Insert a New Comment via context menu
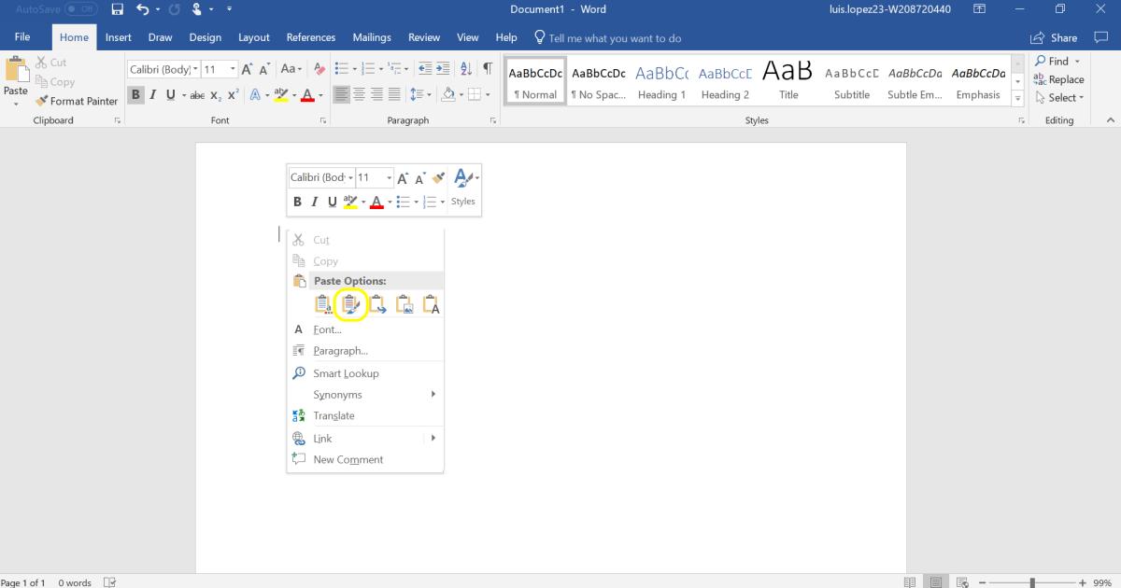This screenshot has height=588, width=1121. [x=348, y=459]
